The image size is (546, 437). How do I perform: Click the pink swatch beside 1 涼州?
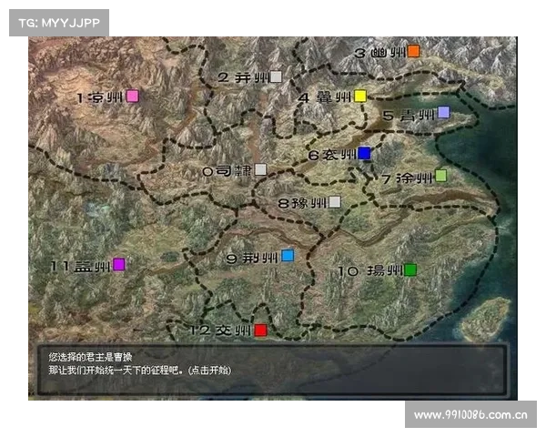[132, 96]
